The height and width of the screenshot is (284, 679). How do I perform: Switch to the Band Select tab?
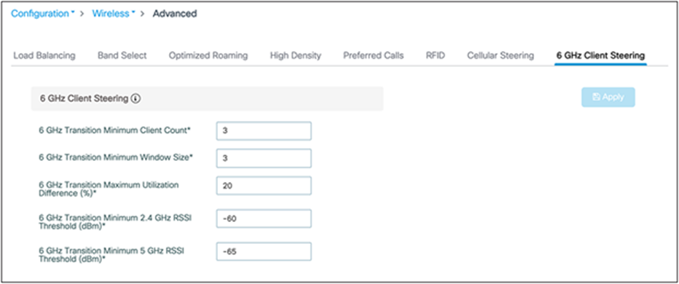click(x=122, y=55)
